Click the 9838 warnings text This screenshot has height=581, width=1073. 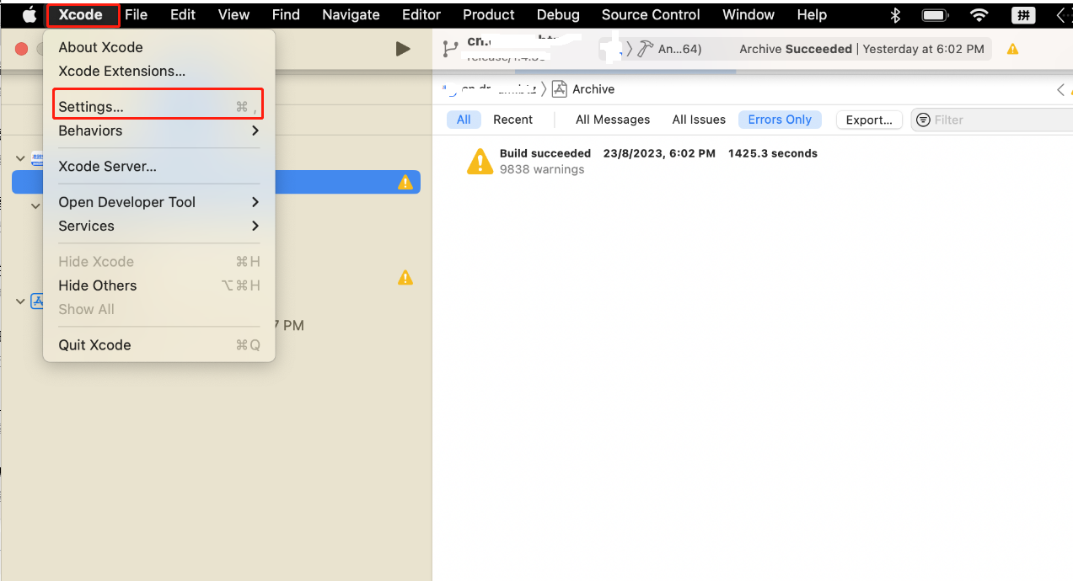[542, 169]
